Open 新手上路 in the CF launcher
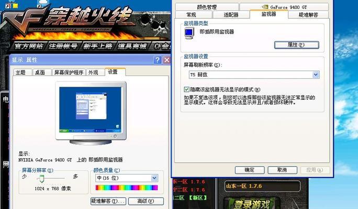This screenshot has width=358, height=209. [98, 46]
